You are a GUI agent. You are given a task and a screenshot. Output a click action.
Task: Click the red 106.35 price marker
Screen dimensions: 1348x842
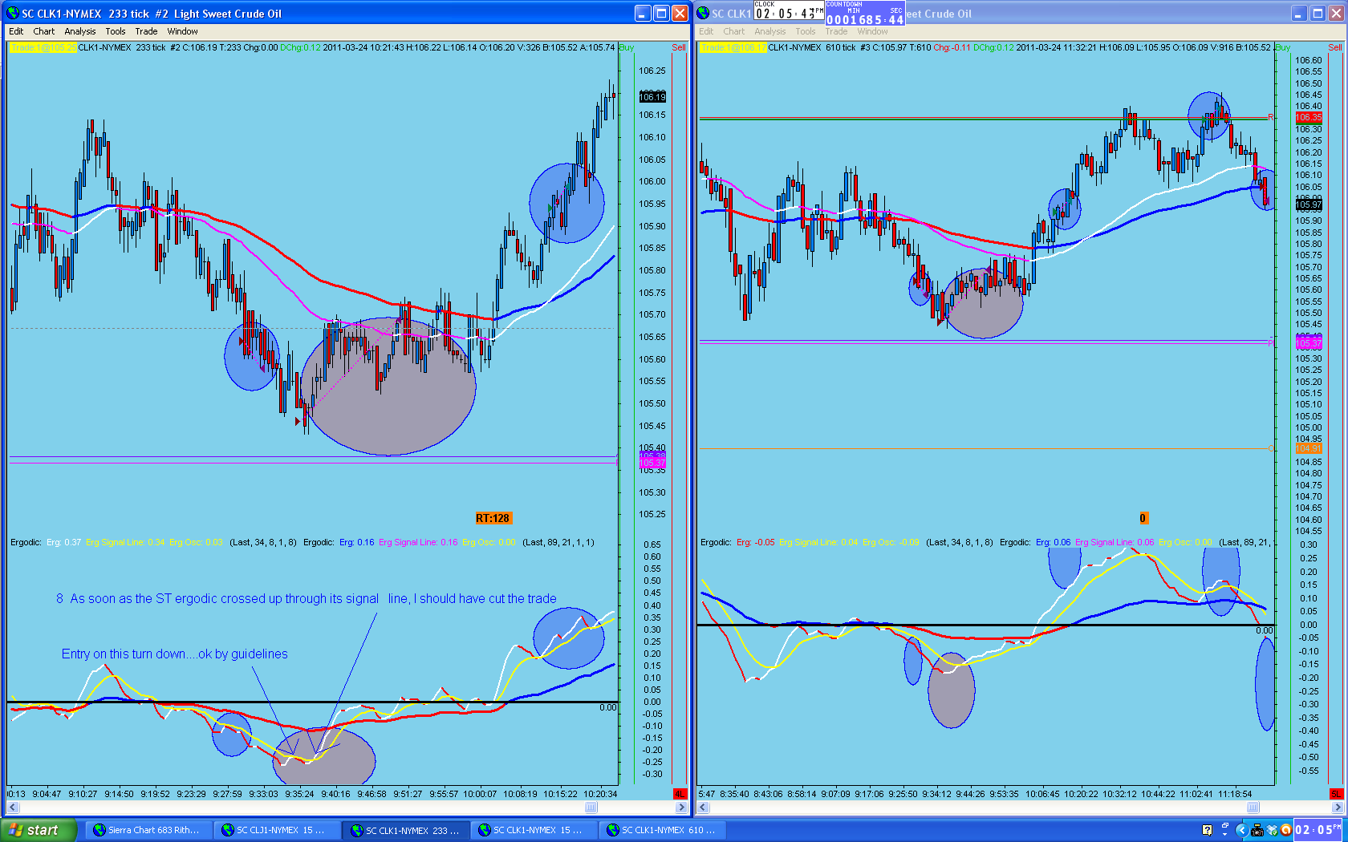tap(1309, 117)
